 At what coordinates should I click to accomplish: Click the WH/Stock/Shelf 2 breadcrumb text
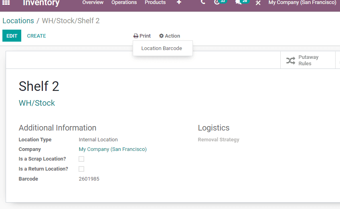[71, 21]
